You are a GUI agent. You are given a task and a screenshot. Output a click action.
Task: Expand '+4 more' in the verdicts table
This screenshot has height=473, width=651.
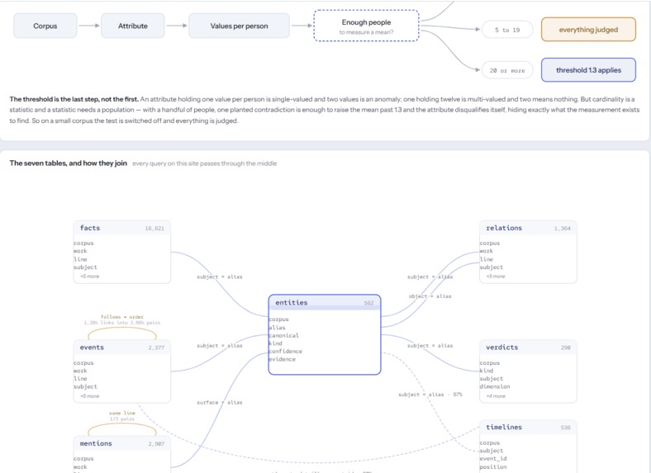pos(496,396)
